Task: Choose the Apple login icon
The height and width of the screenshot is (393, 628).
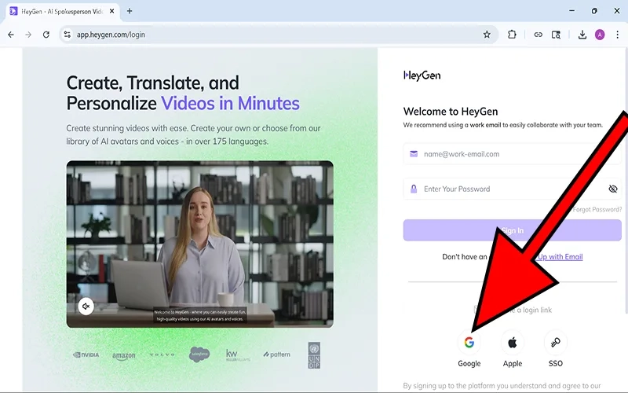Action: 512,343
